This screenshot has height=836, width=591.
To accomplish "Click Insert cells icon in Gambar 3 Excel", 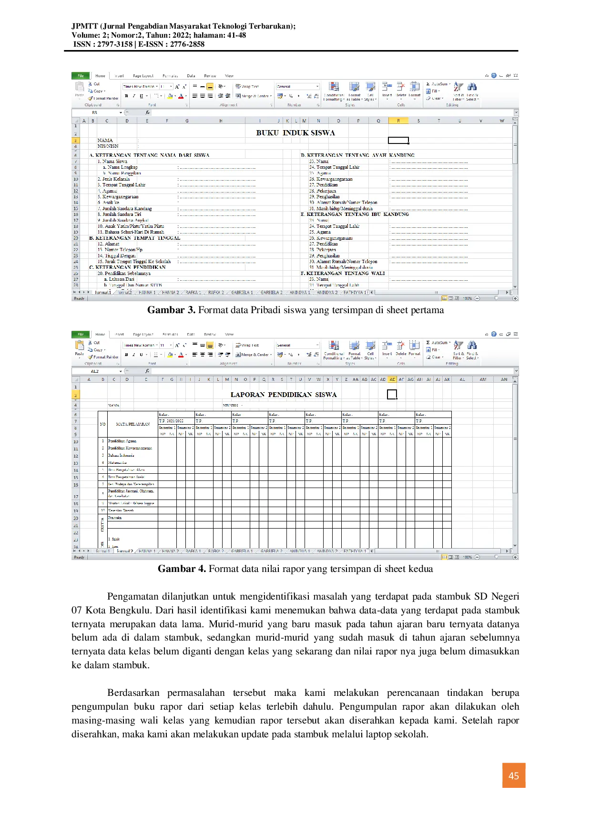I will [x=387, y=87].
